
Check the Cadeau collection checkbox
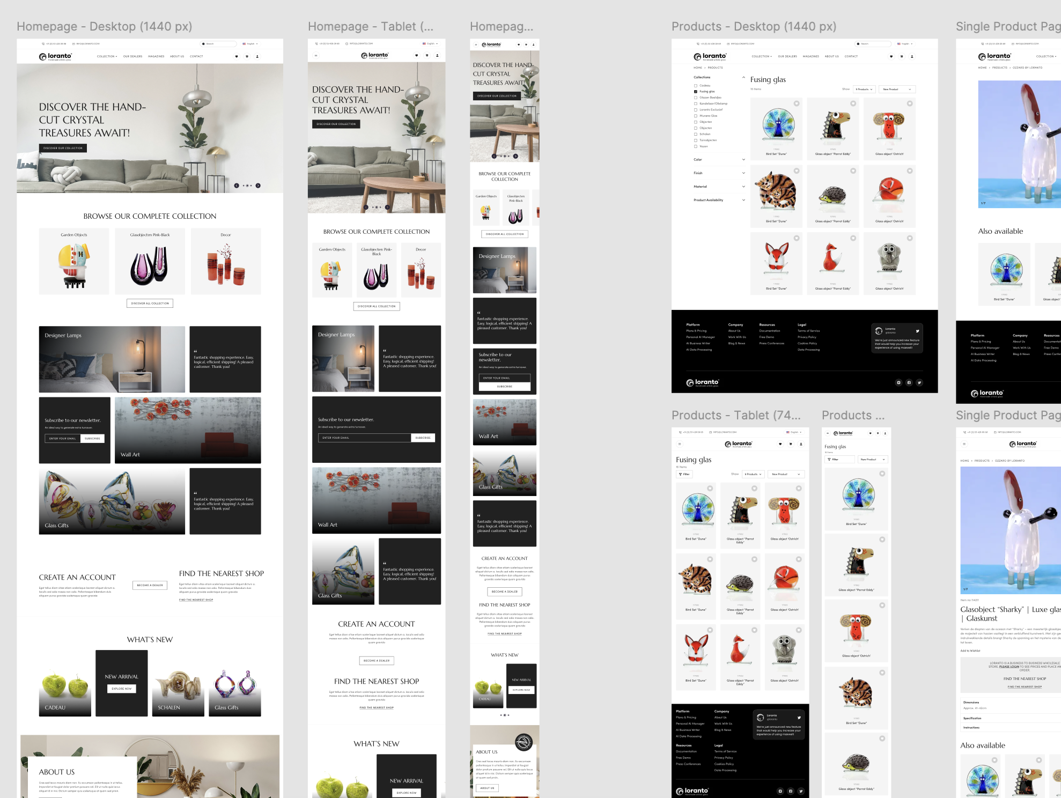696,85
